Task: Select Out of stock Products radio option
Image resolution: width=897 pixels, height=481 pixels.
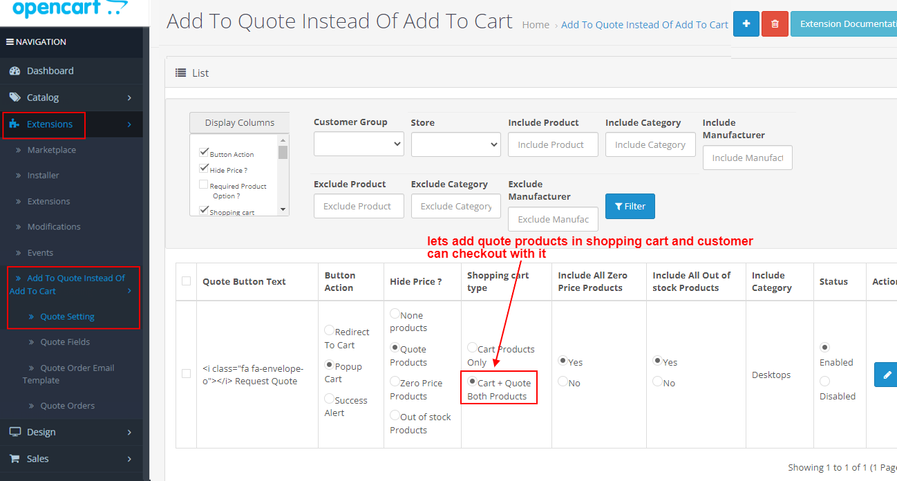Action: click(395, 415)
